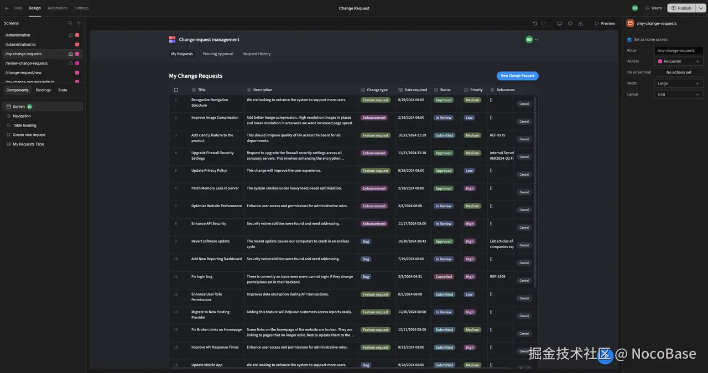The width and height of the screenshot is (708, 373).
Task: Expand the Width dropdown set to Large
Action: click(x=679, y=83)
